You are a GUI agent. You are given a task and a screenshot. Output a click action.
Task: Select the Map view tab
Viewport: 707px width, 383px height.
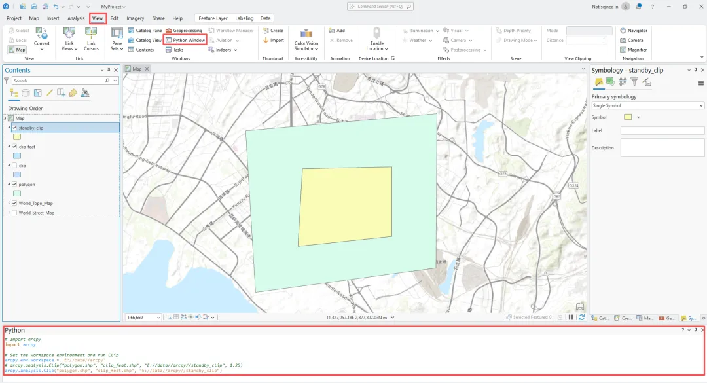[137, 69]
